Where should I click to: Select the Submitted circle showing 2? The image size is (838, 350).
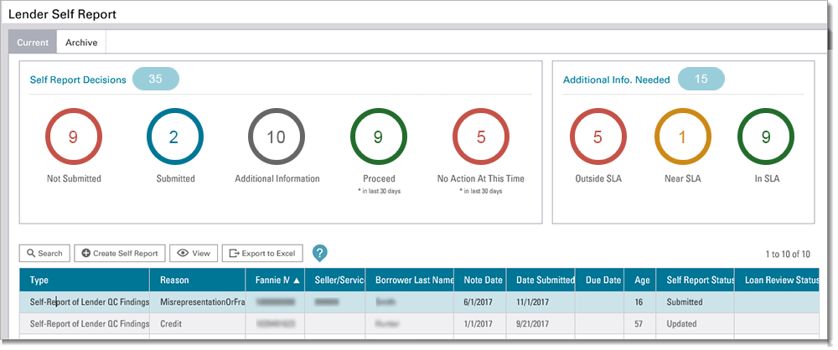pyautogui.click(x=175, y=137)
